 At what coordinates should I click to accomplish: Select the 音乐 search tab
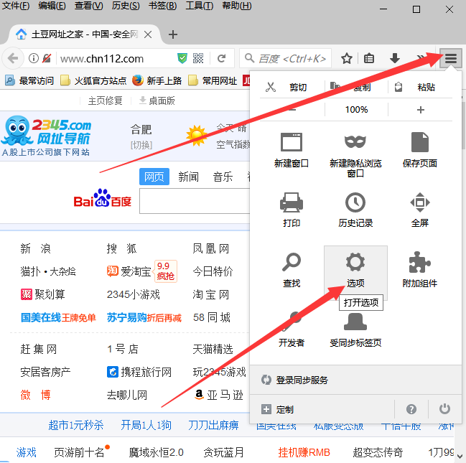pos(223,177)
